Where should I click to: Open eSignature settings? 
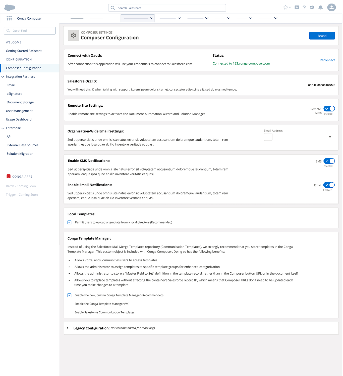pos(15,94)
